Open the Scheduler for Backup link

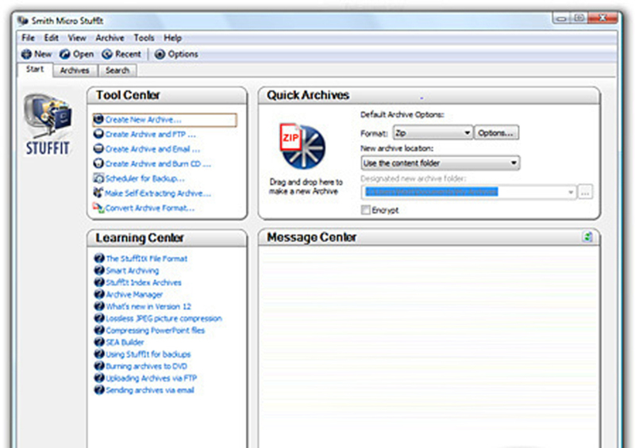[145, 178]
